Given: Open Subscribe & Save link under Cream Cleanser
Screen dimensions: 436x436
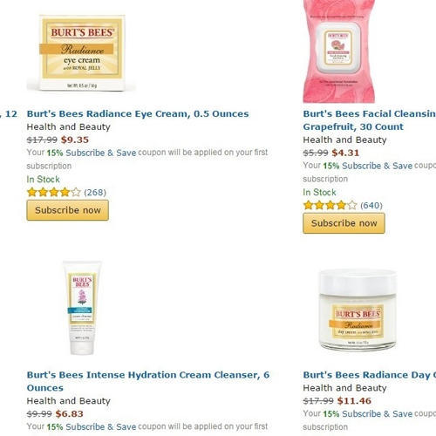Looking at the screenshot, I should pyautogui.click(x=101, y=426).
